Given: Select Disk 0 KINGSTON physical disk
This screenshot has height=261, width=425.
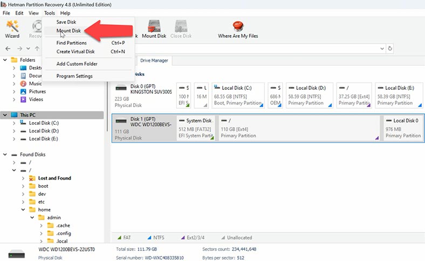Looking at the screenshot, I should tap(143, 95).
